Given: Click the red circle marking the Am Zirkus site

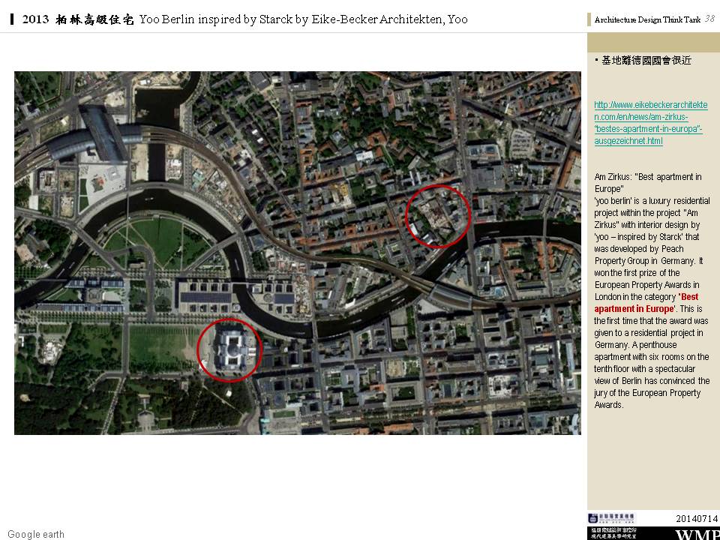Looking at the screenshot, I should pyautogui.click(x=437, y=215).
